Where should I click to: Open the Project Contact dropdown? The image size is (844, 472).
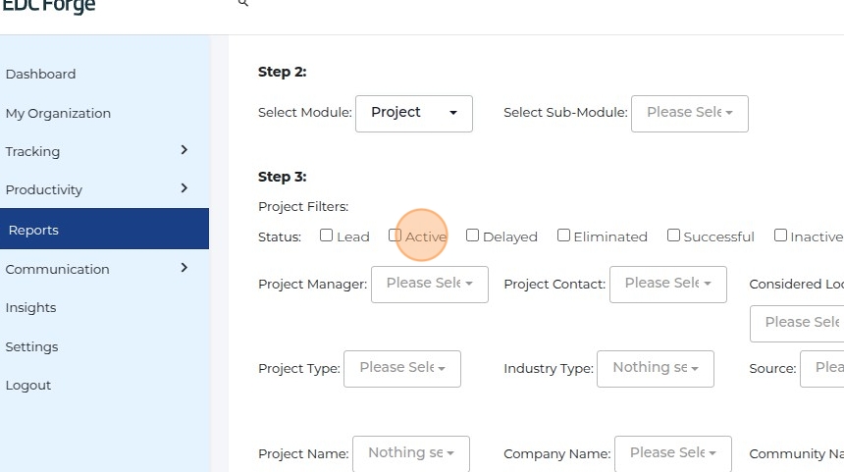(667, 284)
